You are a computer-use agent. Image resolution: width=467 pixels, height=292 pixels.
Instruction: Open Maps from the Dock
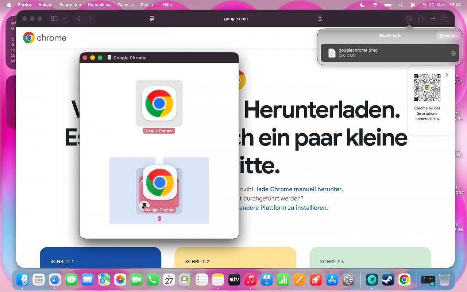point(104,280)
